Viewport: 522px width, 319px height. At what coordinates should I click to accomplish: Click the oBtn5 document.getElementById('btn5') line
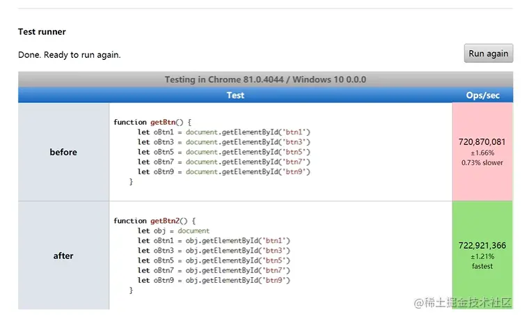coord(223,152)
